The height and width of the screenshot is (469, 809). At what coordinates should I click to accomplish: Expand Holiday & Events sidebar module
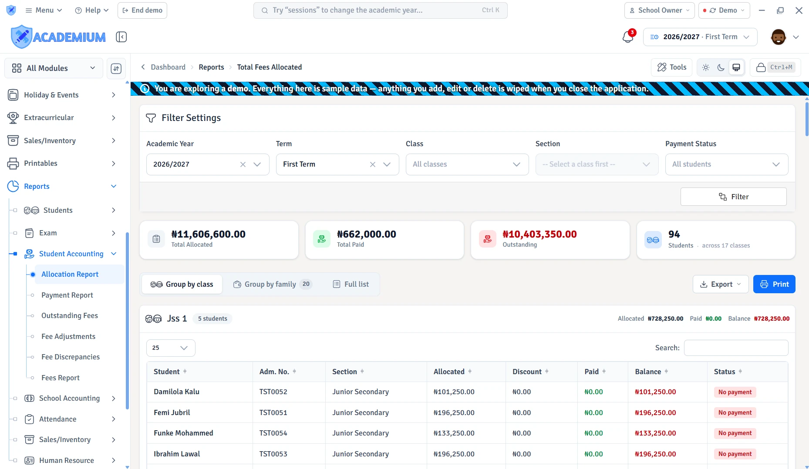62,95
